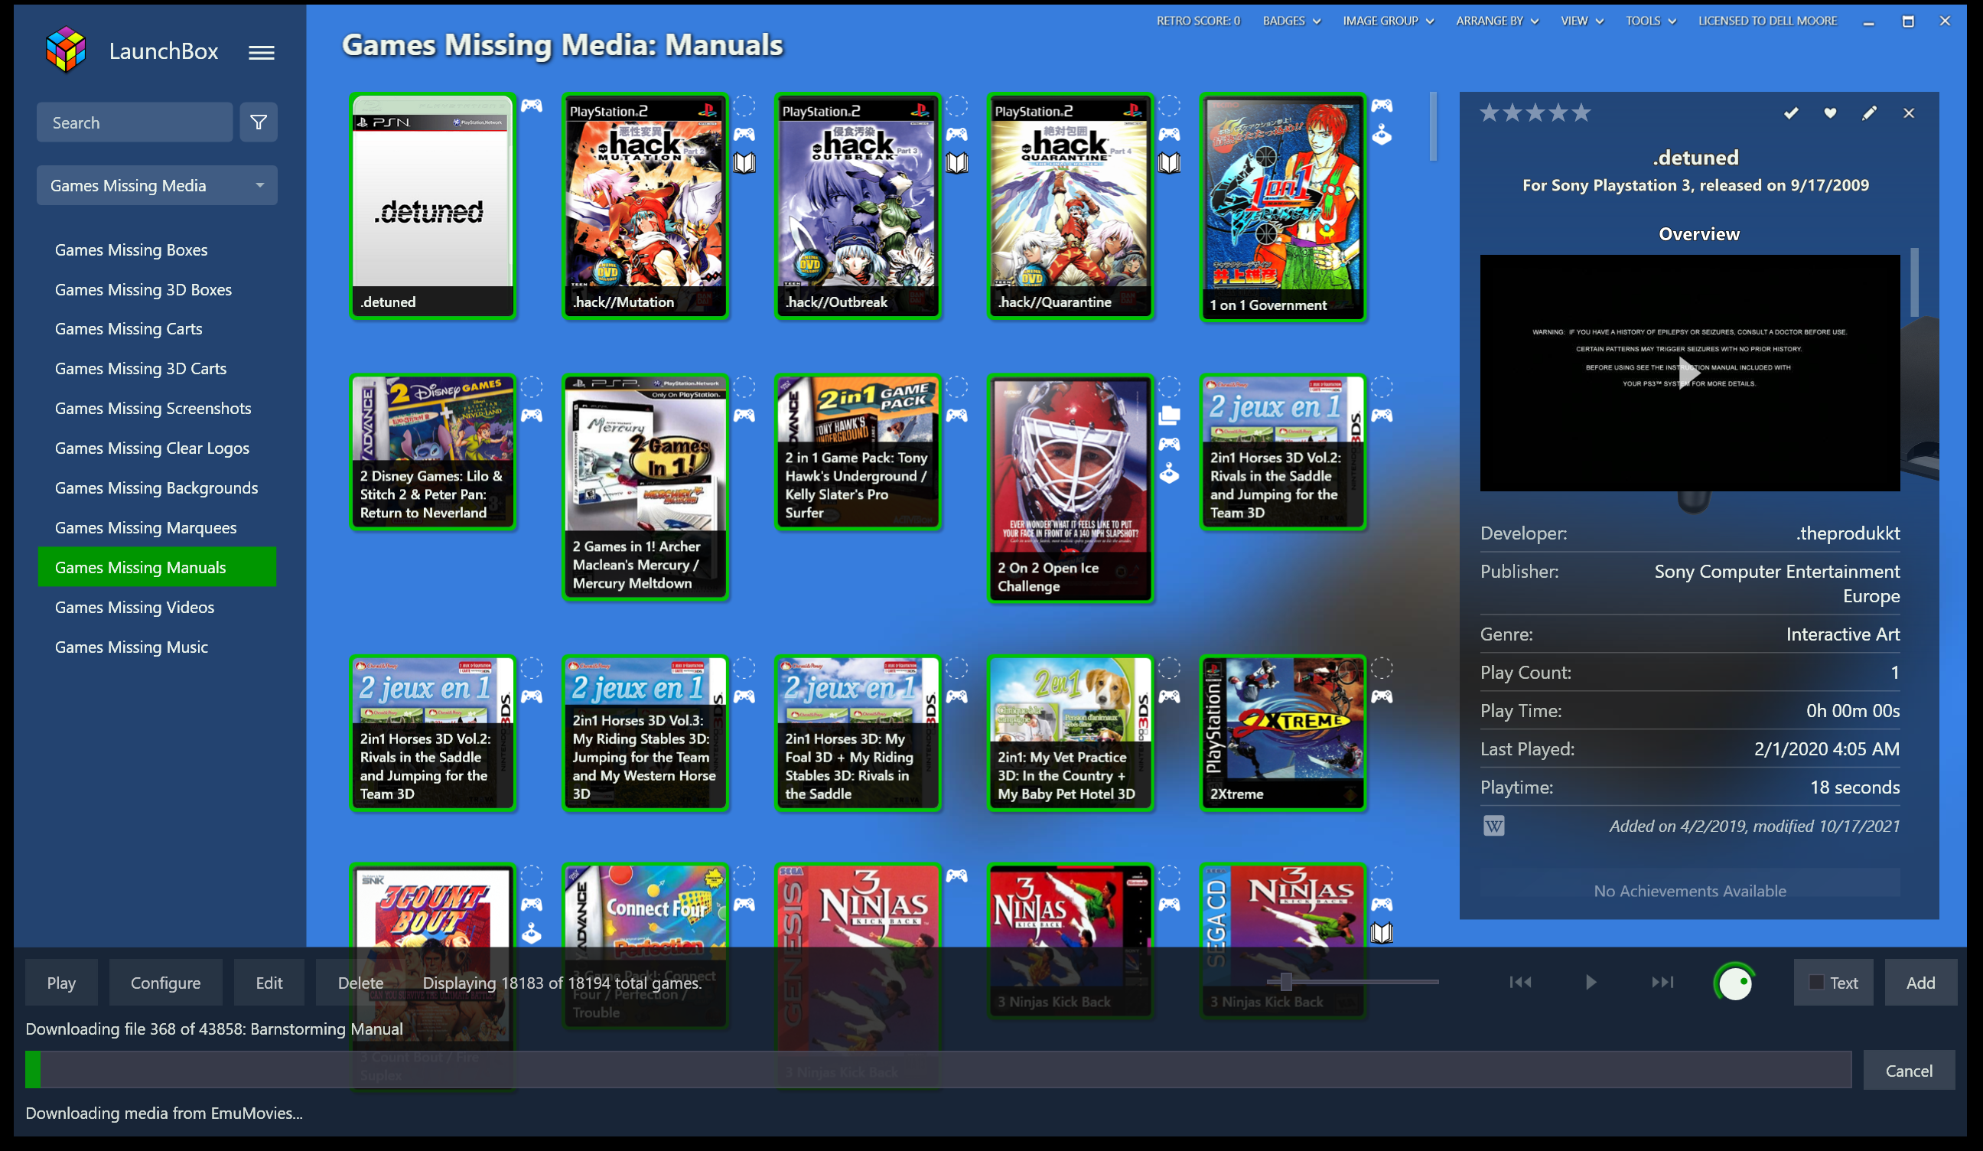Cancel the EmuMovies media download
1983x1151 pixels.
click(1908, 1071)
